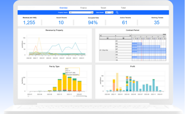Click the contract bar in row 005

pos(146,47)
